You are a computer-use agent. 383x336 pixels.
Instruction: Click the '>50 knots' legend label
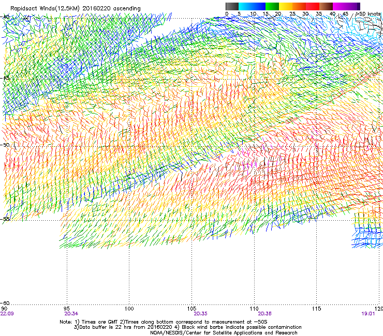coord(368,14)
